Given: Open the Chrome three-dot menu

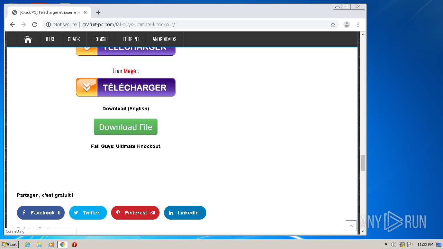Looking at the screenshot, I should click(x=358, y=25).
